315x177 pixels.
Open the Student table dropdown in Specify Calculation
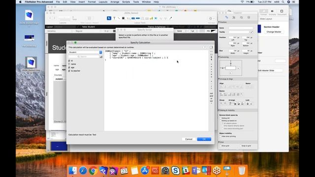pyautogui.click(x=85, y=52)
